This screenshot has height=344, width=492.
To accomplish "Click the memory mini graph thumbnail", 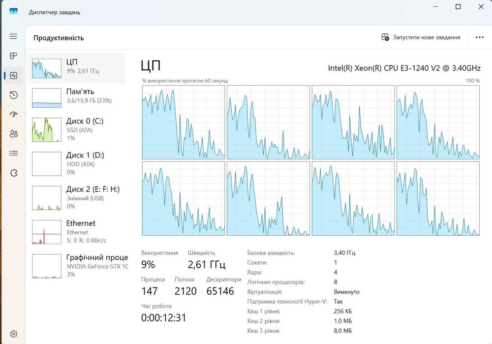I will 47,98.
